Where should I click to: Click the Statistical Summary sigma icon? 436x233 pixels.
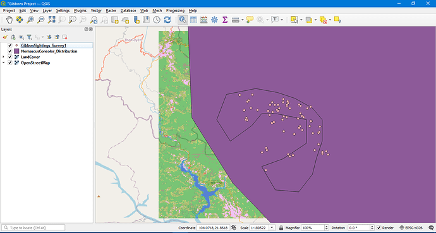(x=225, y=20)
